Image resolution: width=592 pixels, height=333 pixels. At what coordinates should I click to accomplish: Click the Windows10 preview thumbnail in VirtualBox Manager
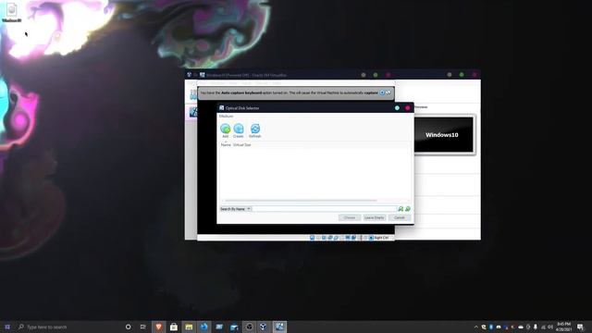pos(444,135)
